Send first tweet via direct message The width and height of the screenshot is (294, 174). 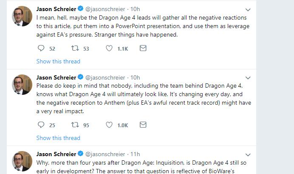143,48
